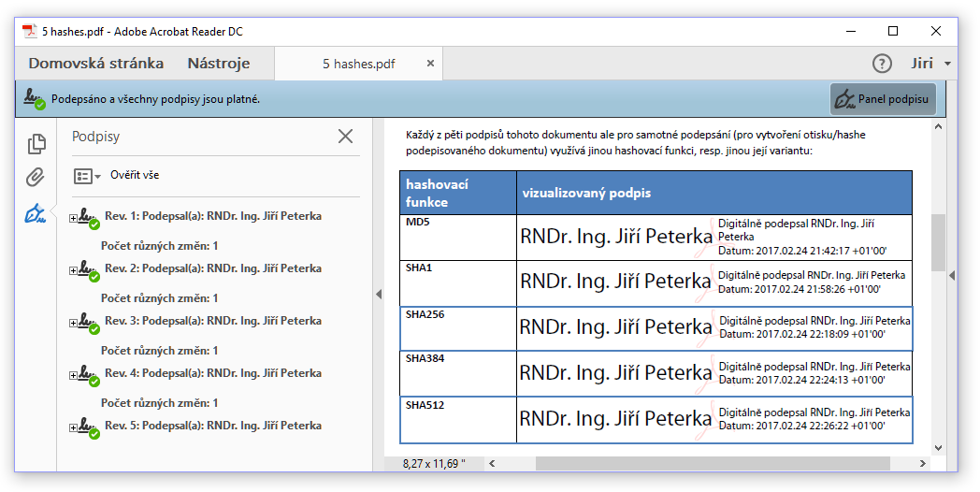Click the signed document icon in the blue bar
The height and width of the screenshot is (492, 980).
pos(35,98)
